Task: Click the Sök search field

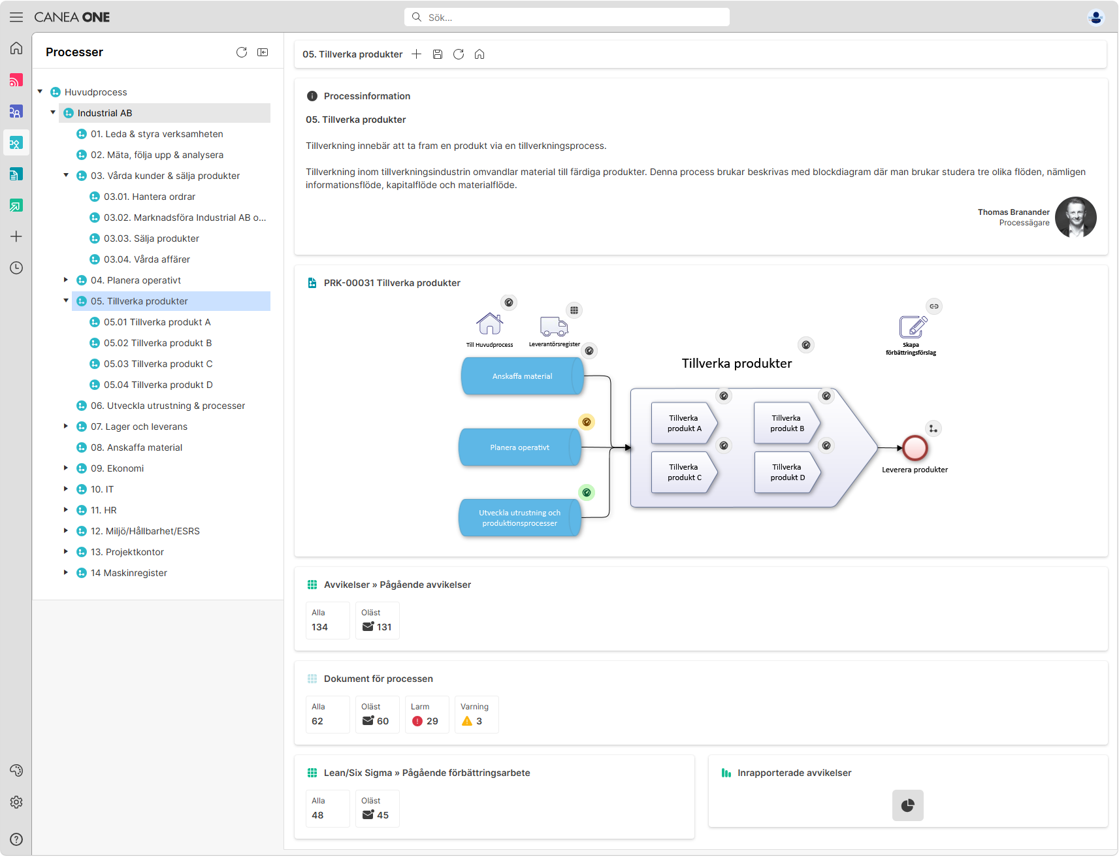Action: [567, 17]
